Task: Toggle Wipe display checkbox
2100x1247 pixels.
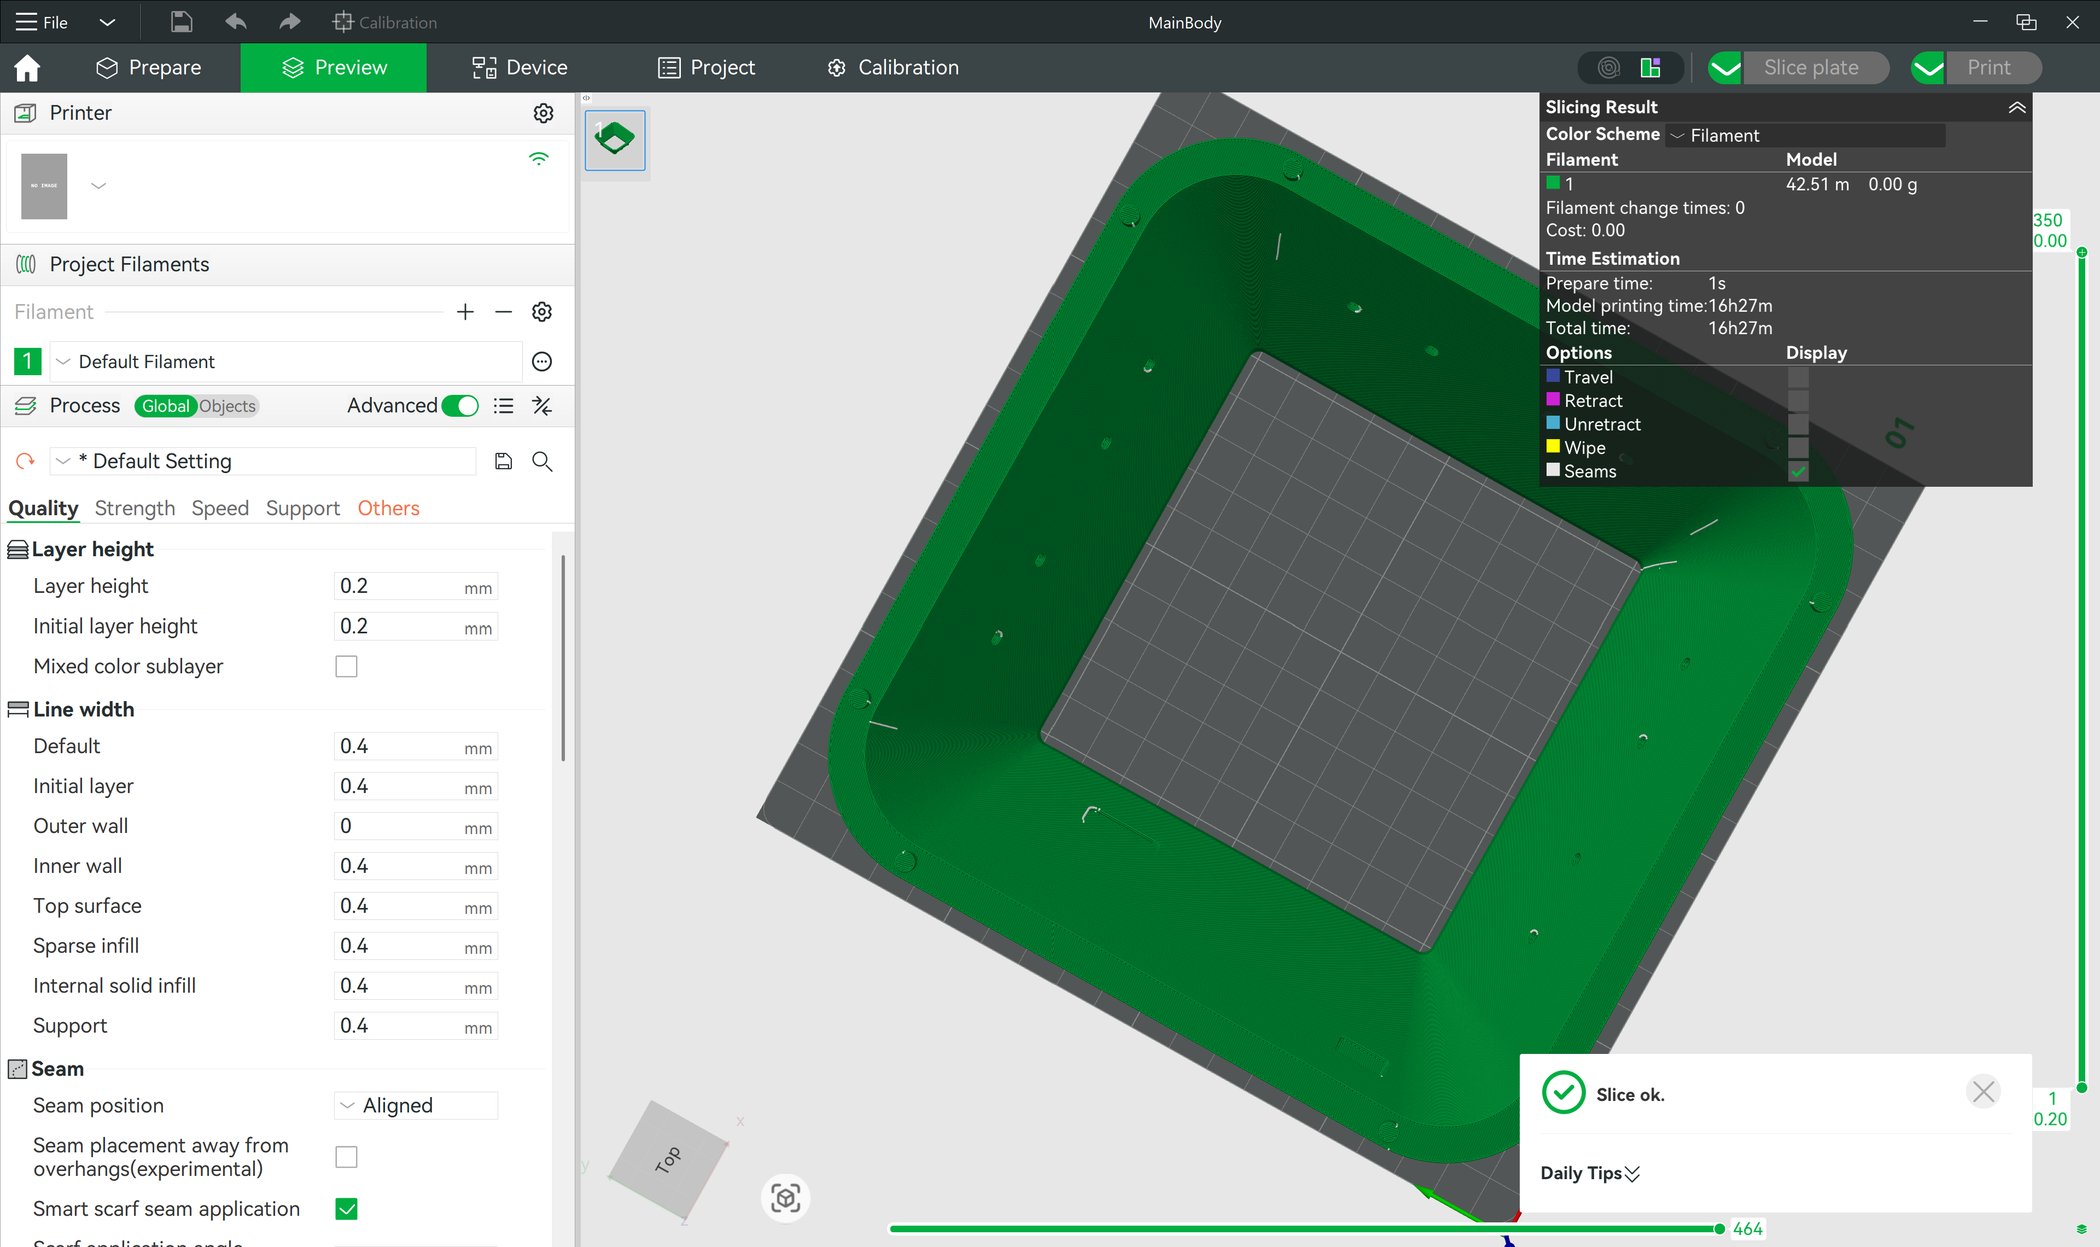Action: tap(1799, 447)
